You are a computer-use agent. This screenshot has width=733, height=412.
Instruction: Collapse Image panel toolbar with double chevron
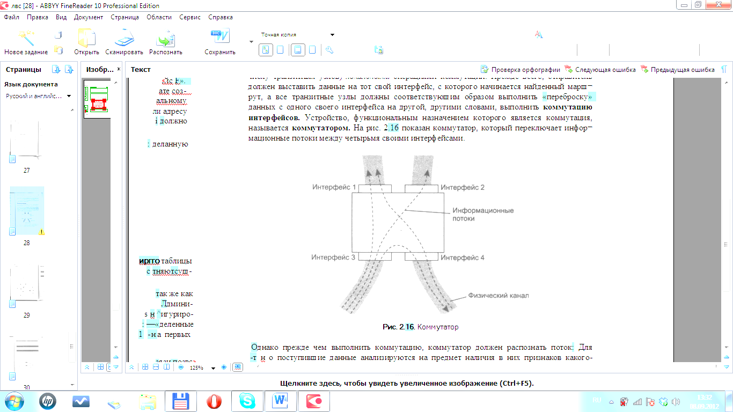coord(87,367)
